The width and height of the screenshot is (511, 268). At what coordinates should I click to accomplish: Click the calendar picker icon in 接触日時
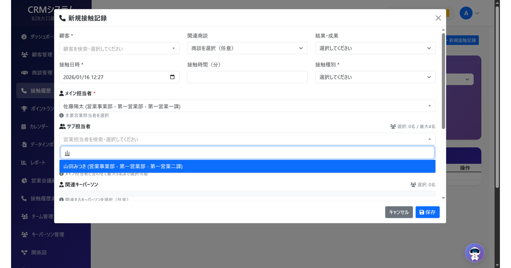[x=172, y=77]
